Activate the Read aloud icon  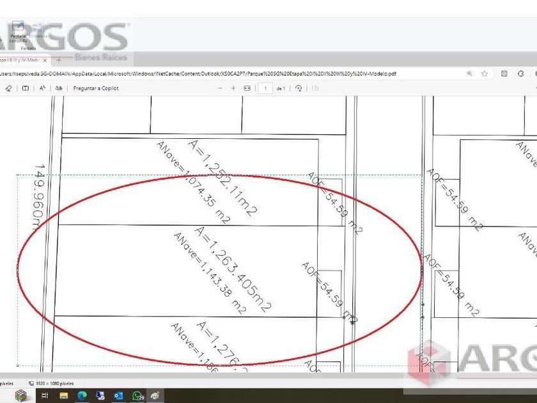[x=42, y=88]
